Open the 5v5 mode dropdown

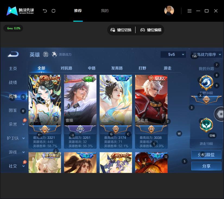point(173,54)
